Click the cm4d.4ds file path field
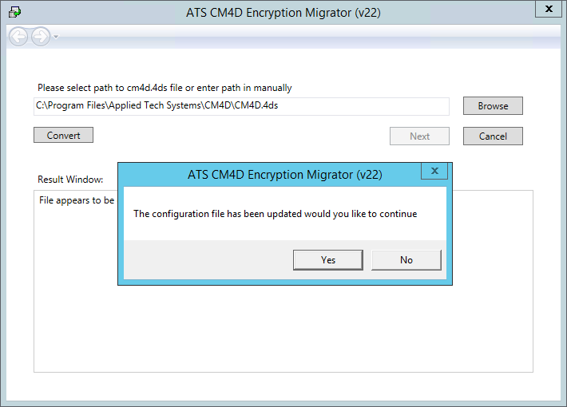 [x=241, y=105]
